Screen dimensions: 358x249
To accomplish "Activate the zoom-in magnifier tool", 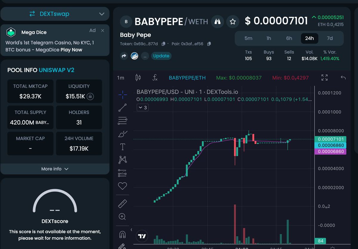I will 122,216.
